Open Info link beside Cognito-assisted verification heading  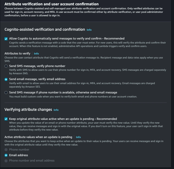point(89,30)
